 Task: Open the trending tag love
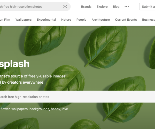click(x=65, y=109)
